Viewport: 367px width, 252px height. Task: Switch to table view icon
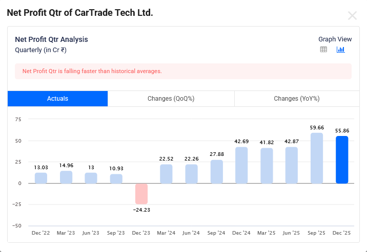(323, 50)
